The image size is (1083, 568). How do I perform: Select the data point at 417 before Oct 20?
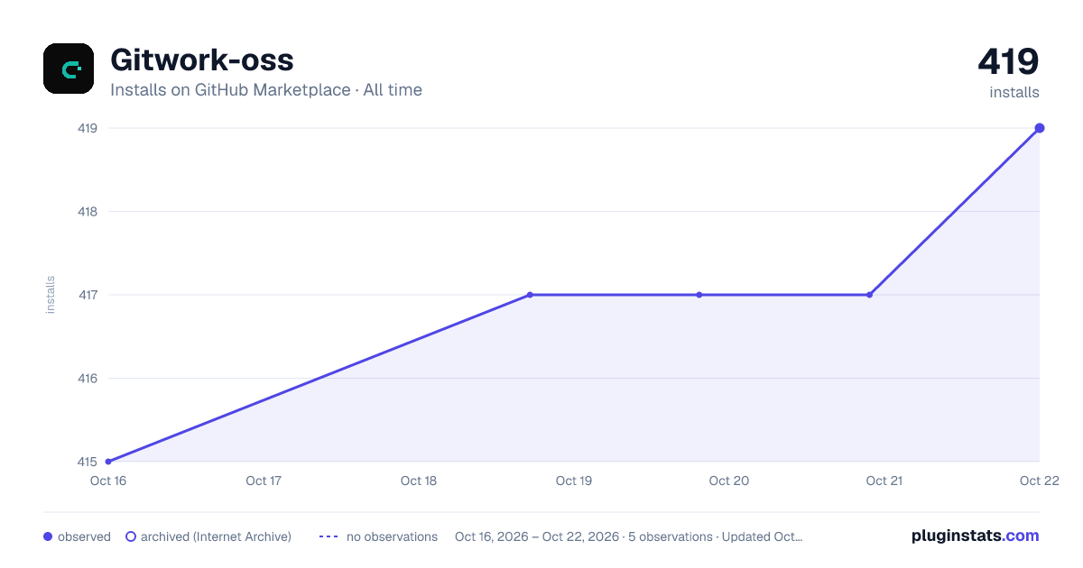699,295
